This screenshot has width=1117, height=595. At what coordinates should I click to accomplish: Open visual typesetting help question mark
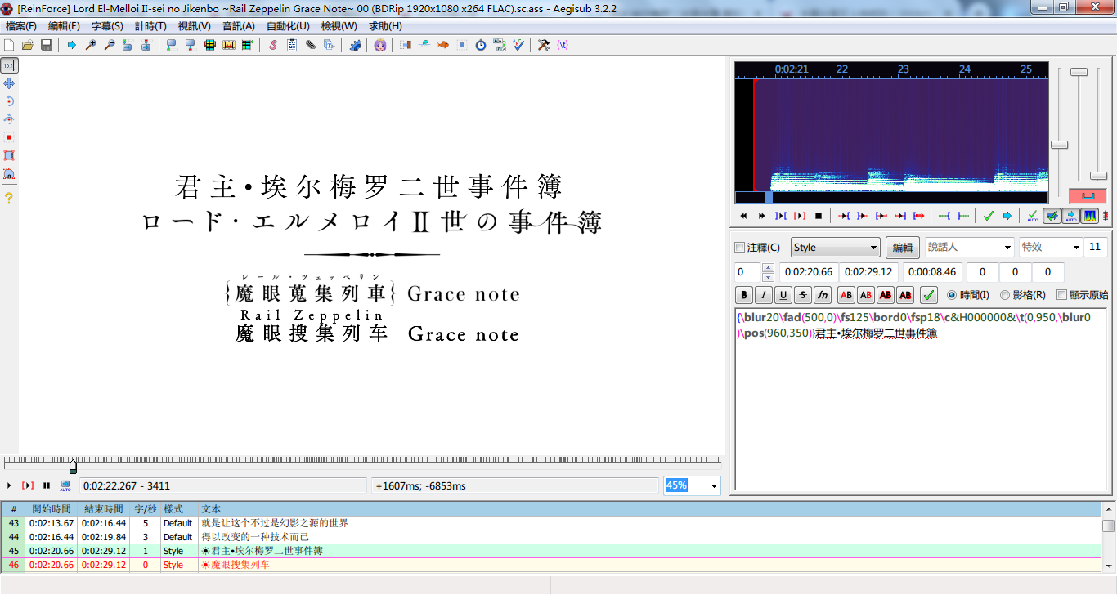coord(9,197)
